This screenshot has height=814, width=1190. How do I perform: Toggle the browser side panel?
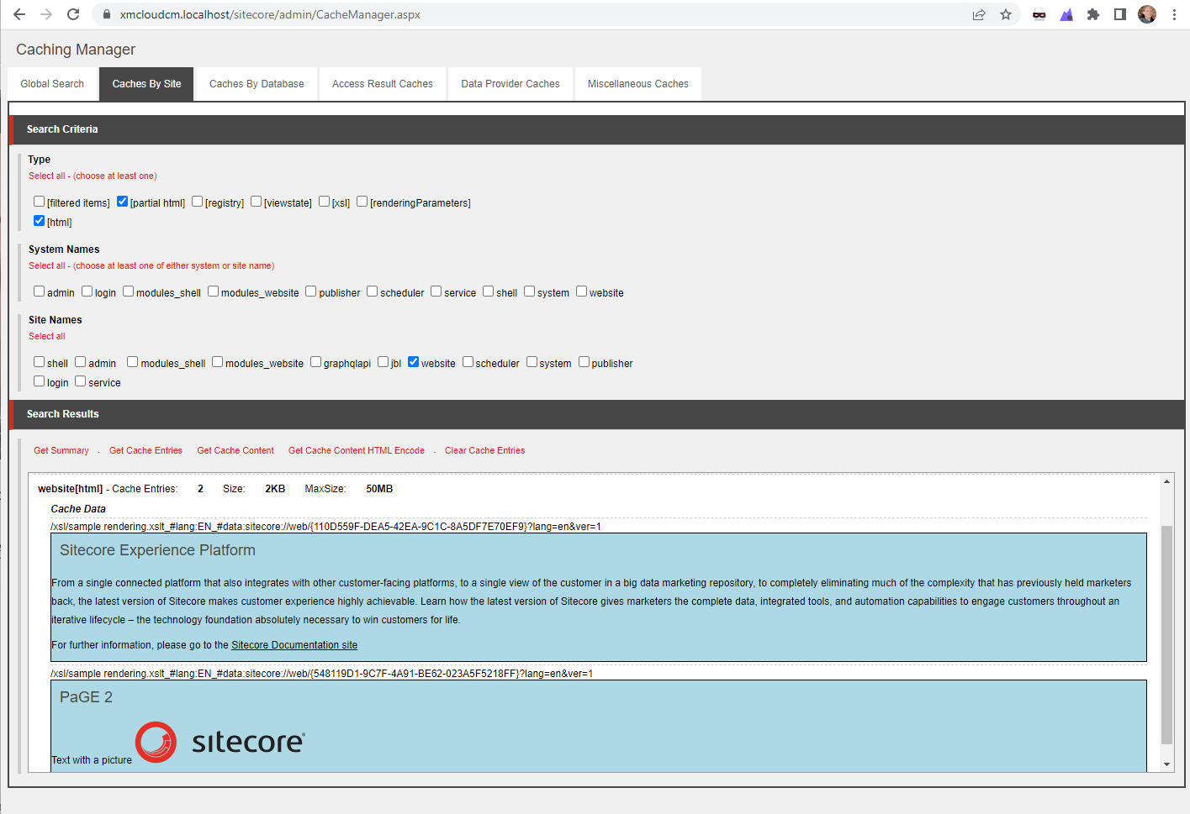coord(1120,14)
